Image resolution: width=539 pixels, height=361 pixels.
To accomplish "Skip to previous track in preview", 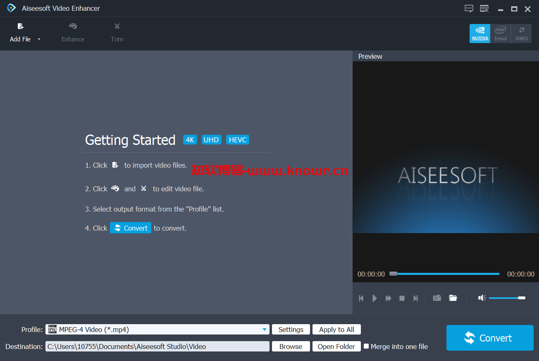I will (x=361, y=298).
